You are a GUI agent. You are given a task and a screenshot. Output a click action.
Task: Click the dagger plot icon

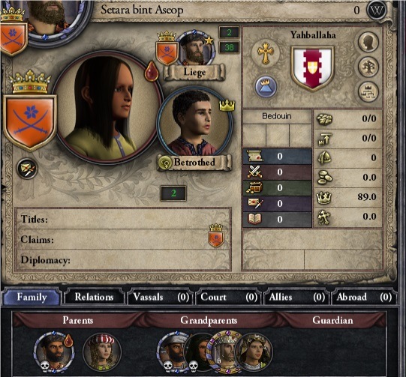27,169
